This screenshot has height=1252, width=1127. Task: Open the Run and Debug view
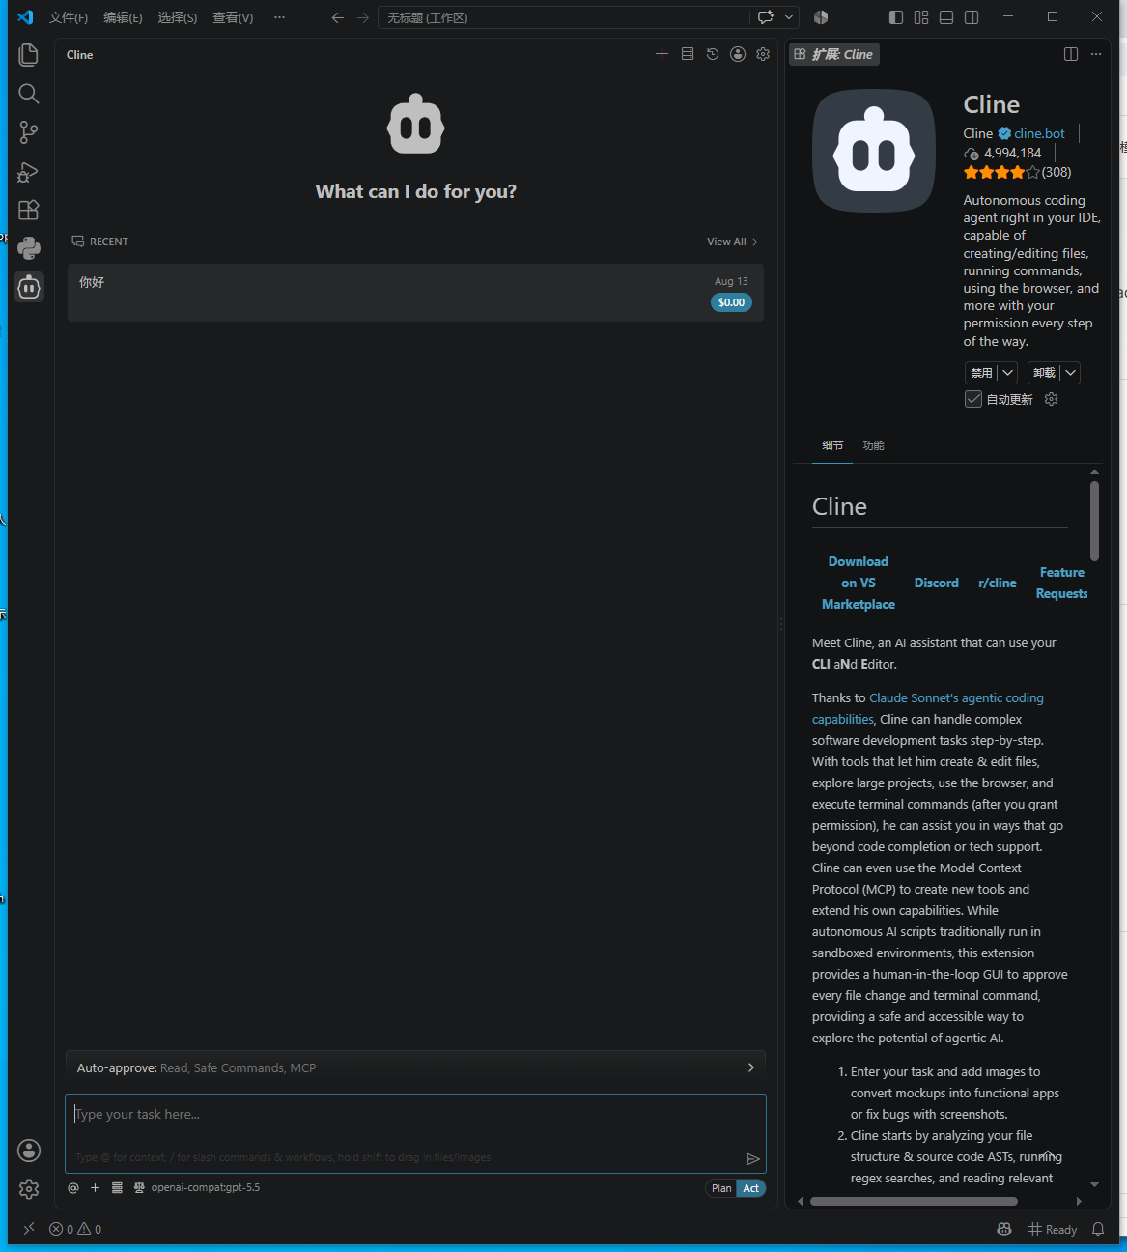pyautogui.click(x=29, y=171)
